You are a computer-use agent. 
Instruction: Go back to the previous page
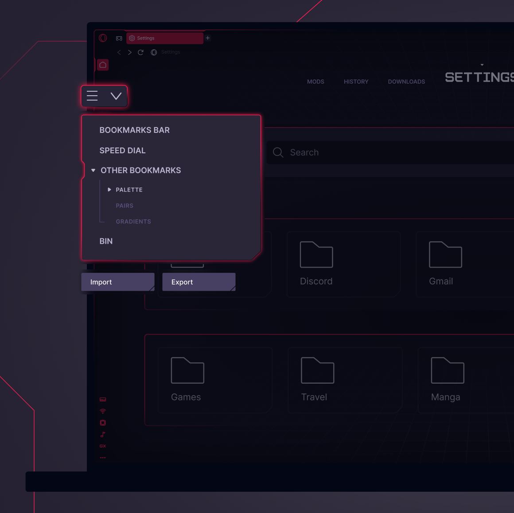(119, 52)
